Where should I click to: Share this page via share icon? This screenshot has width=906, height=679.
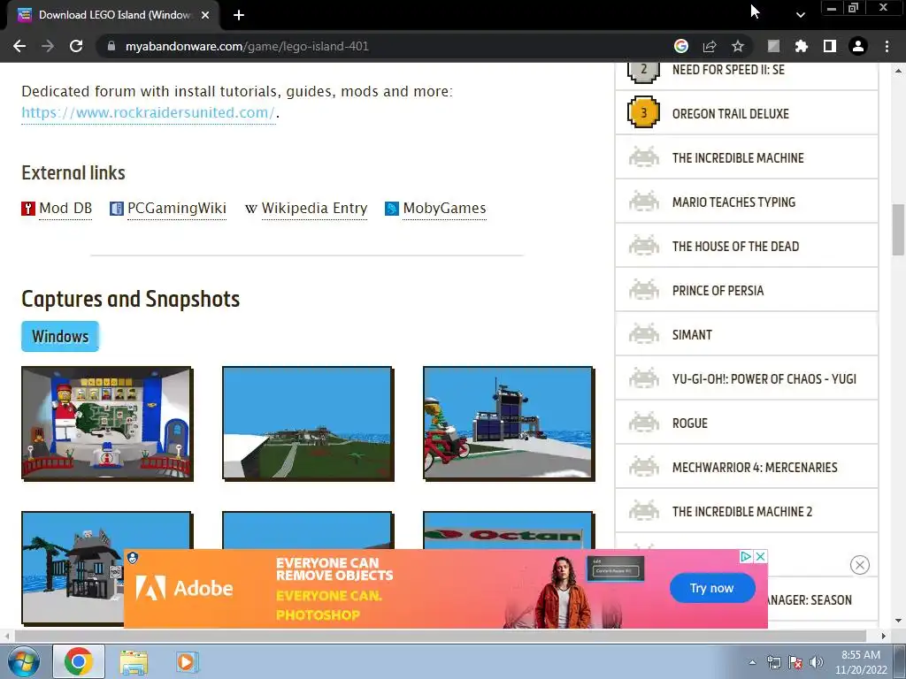tap(710, 46)
